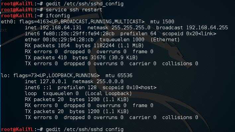Click the '(Ethernet)' label

coord(165,40)
